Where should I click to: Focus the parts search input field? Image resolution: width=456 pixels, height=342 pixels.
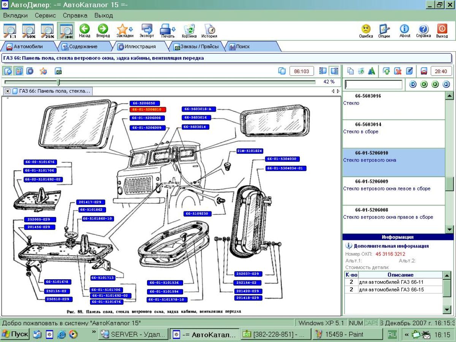[x=373, y=84]
